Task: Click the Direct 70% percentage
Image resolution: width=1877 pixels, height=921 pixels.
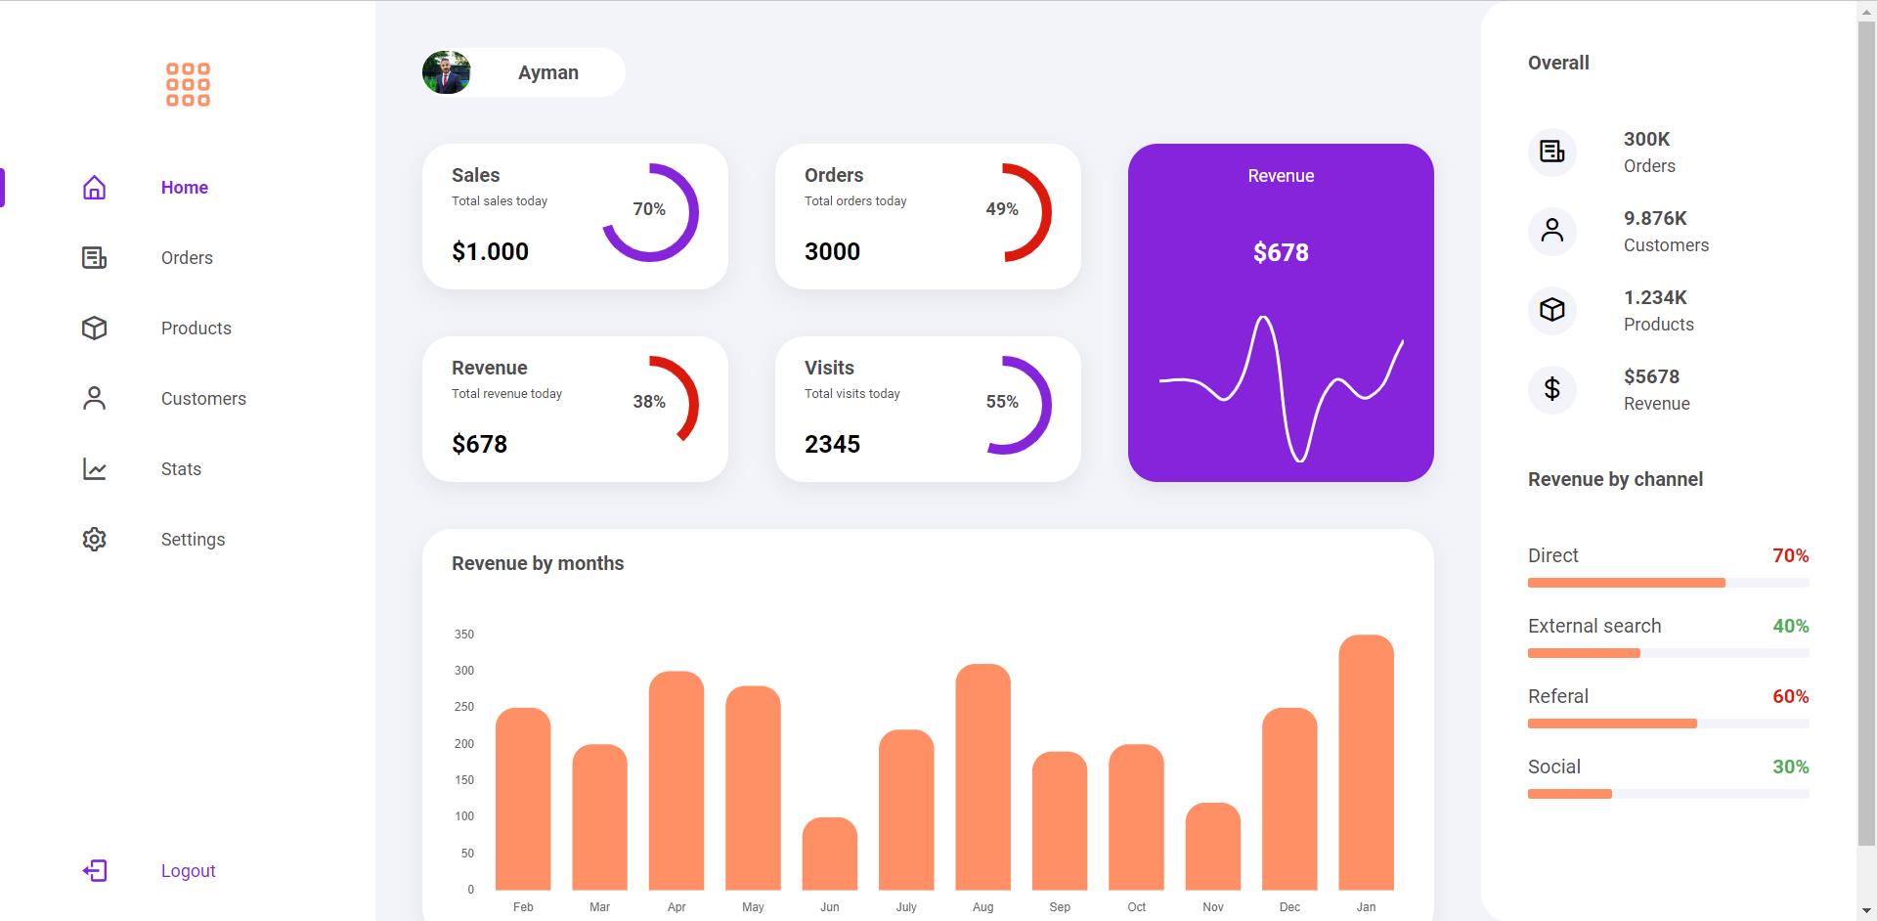Action: (x=1791, y=555)
